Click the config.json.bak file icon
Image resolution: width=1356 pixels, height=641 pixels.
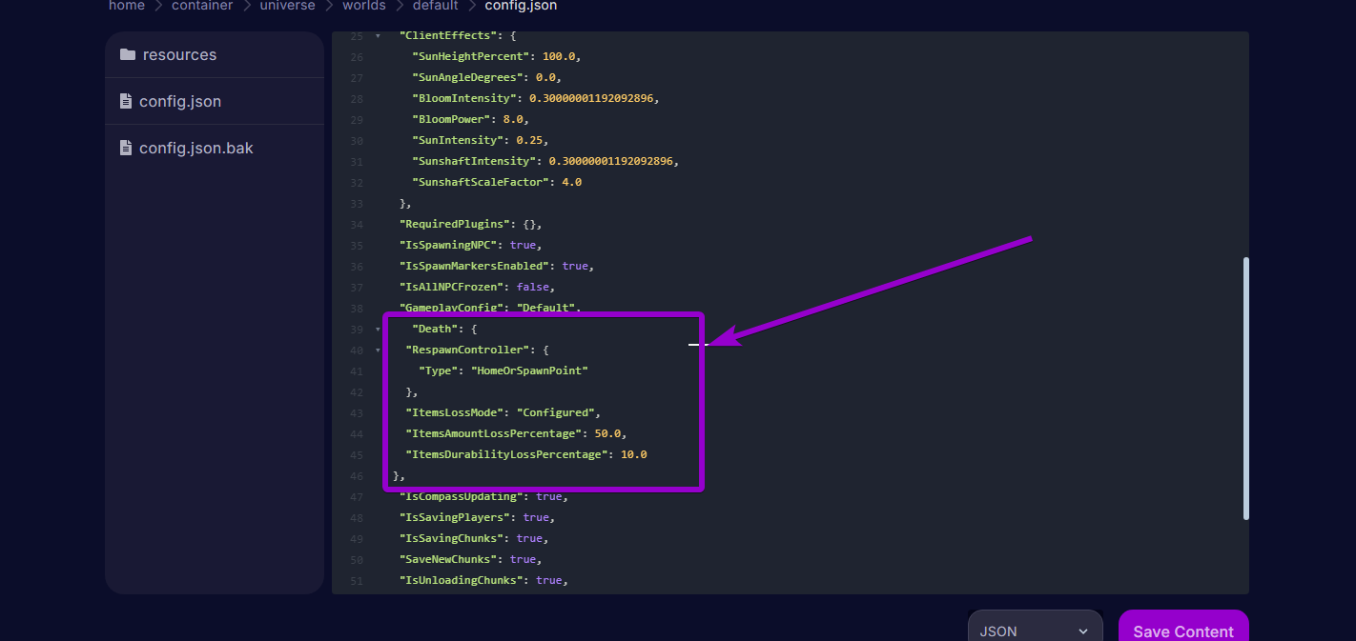point(126,148)
